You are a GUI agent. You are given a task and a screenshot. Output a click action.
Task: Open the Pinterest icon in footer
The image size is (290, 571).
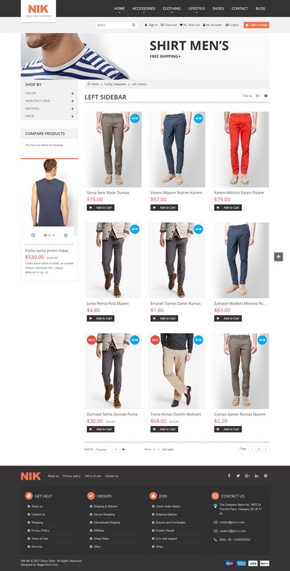[266, 476]
